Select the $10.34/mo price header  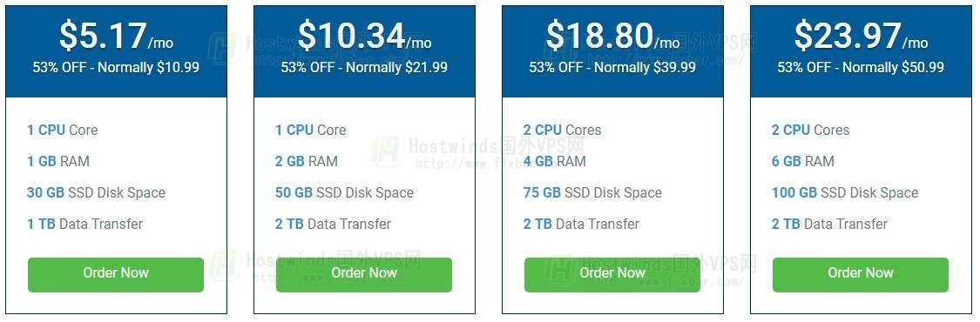point(364,36)
